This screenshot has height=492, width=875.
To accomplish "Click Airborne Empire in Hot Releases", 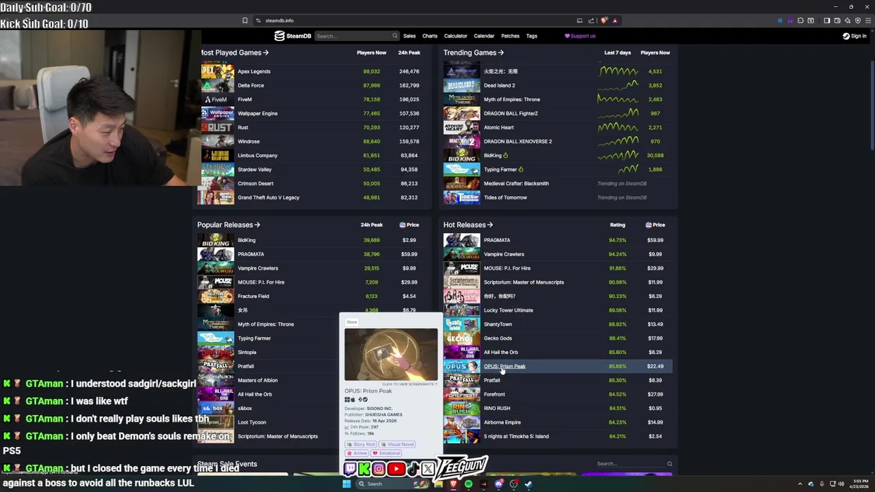I will [x=502, y=422].
